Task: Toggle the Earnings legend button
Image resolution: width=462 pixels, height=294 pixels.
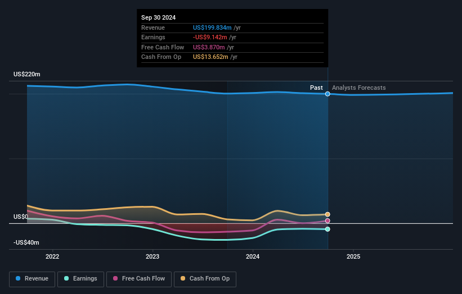Action: tap(80, 279)
